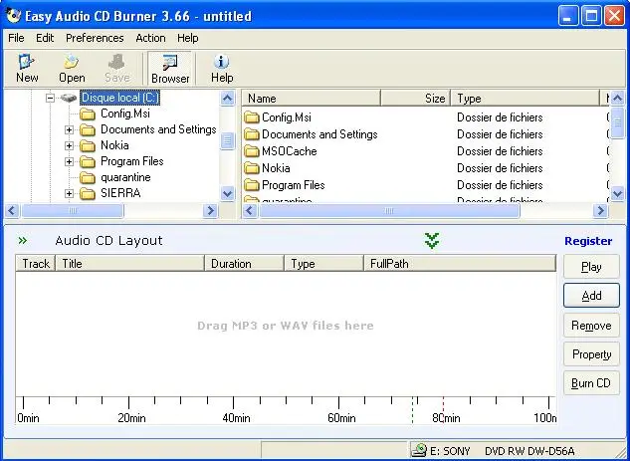Sort file list by Name column

[312, 99]
